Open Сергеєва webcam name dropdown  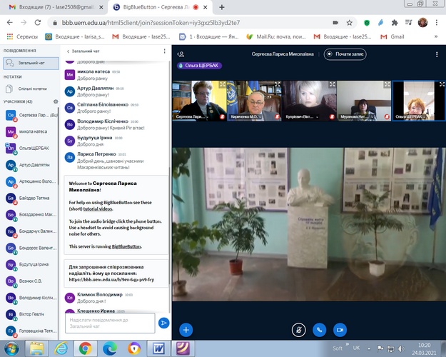[192, 116]
